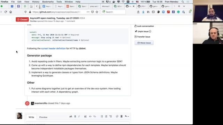Viewport: 223px width, 125px height.
Task: Switch to the Microsoft tab
Action: point(106,6)
